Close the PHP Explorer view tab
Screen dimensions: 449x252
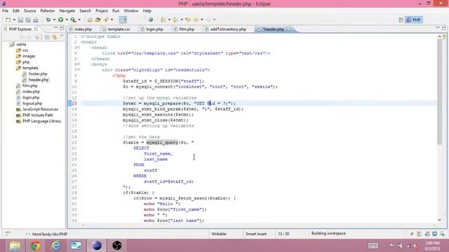pyautogui.click(x=36, y=29)
